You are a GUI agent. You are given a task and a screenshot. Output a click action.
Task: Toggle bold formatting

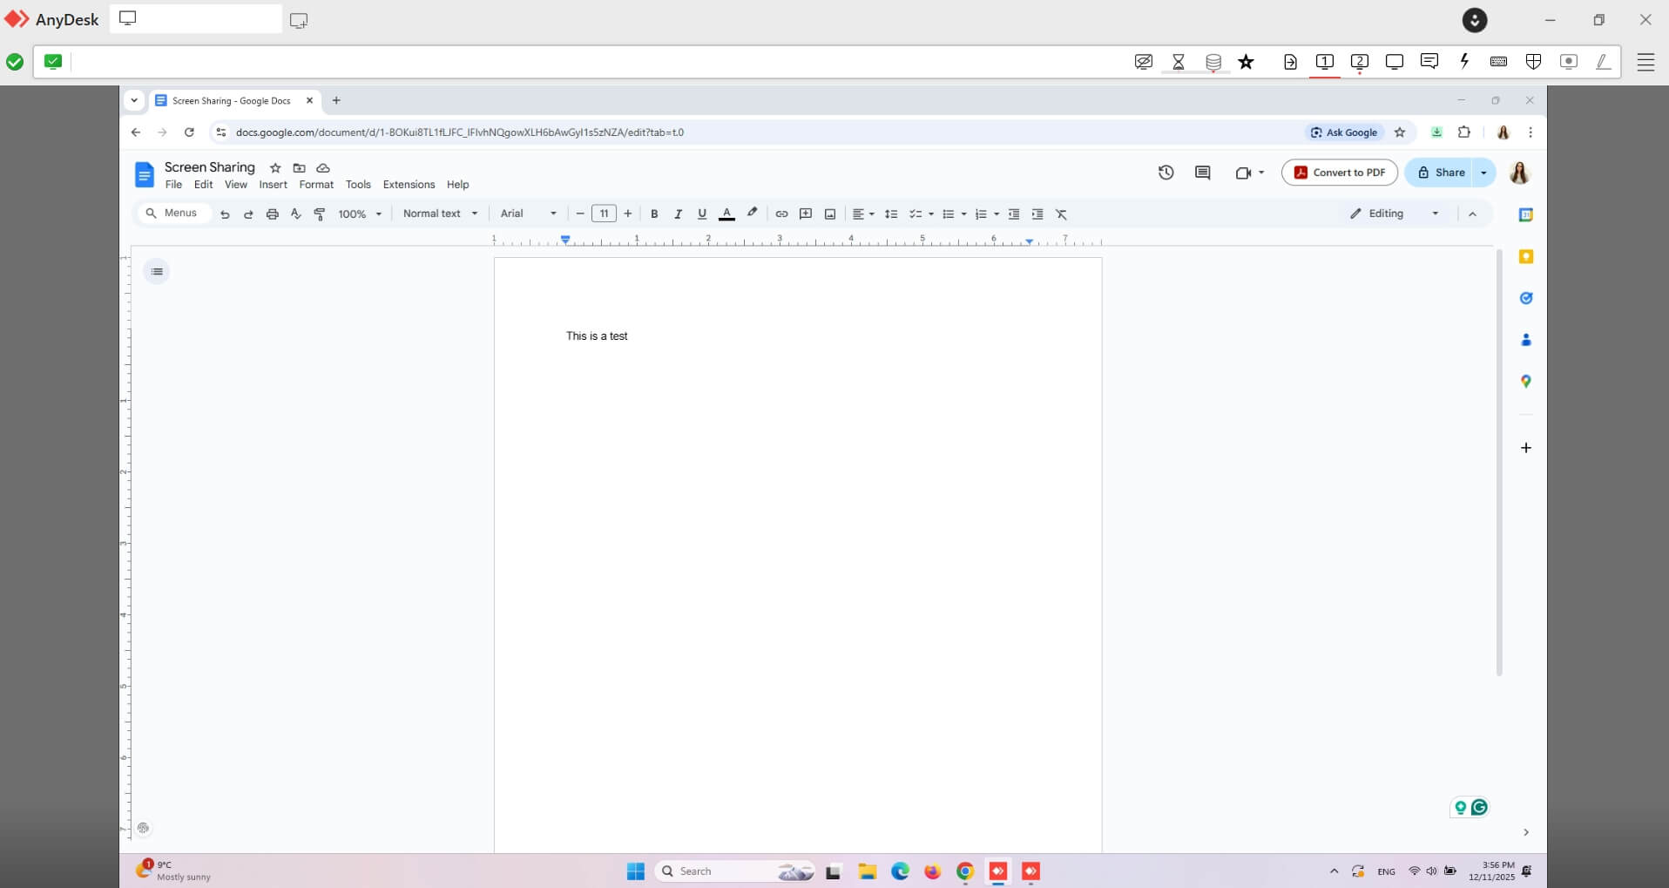click(x=654, y=214)
